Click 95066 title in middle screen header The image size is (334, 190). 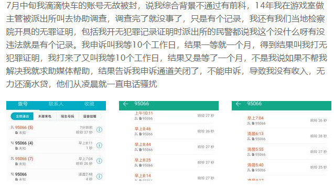(142, 104)
